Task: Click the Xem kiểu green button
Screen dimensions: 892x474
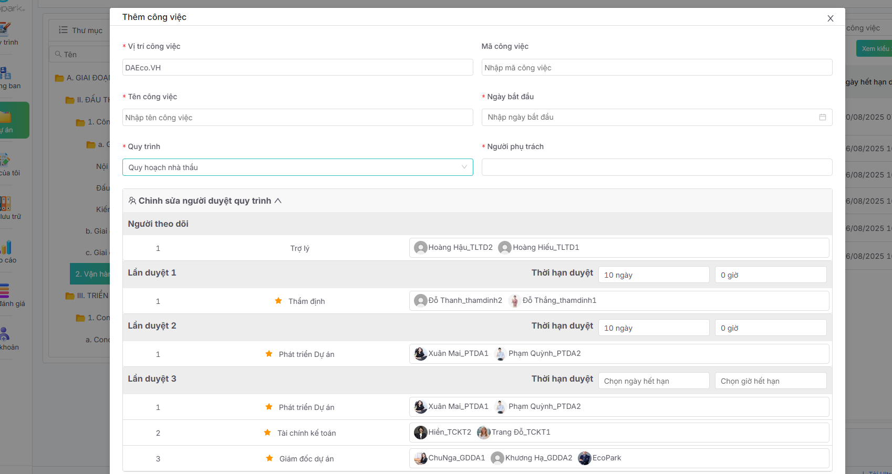Action: tap(875, 49)
